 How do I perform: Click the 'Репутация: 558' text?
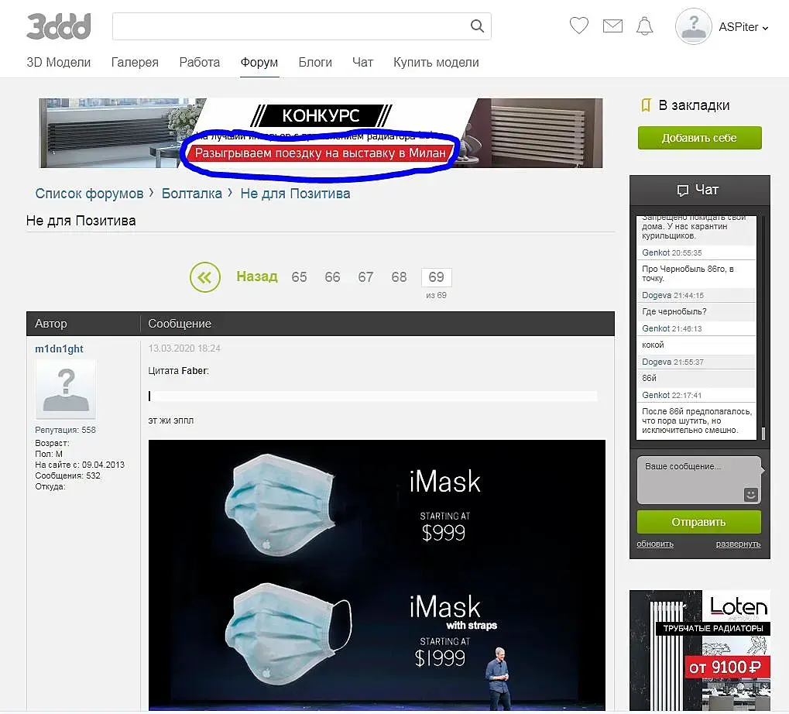(x=65, y=430)
